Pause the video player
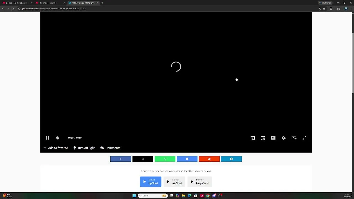354x199 pixels. (x=47, y=138)
